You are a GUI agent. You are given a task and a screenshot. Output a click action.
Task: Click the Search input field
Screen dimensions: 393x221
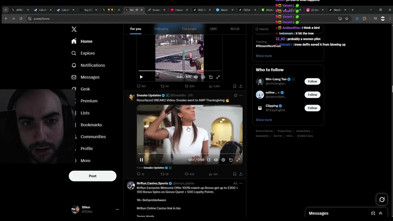[288, 29]
